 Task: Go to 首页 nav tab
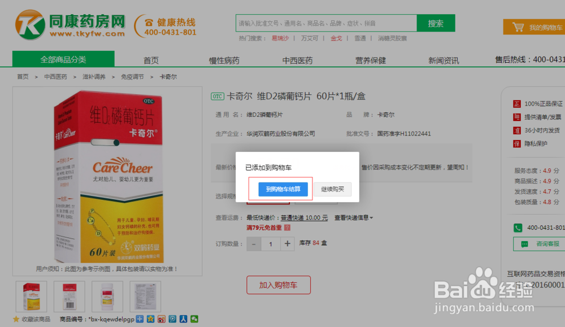pos(151,60)
